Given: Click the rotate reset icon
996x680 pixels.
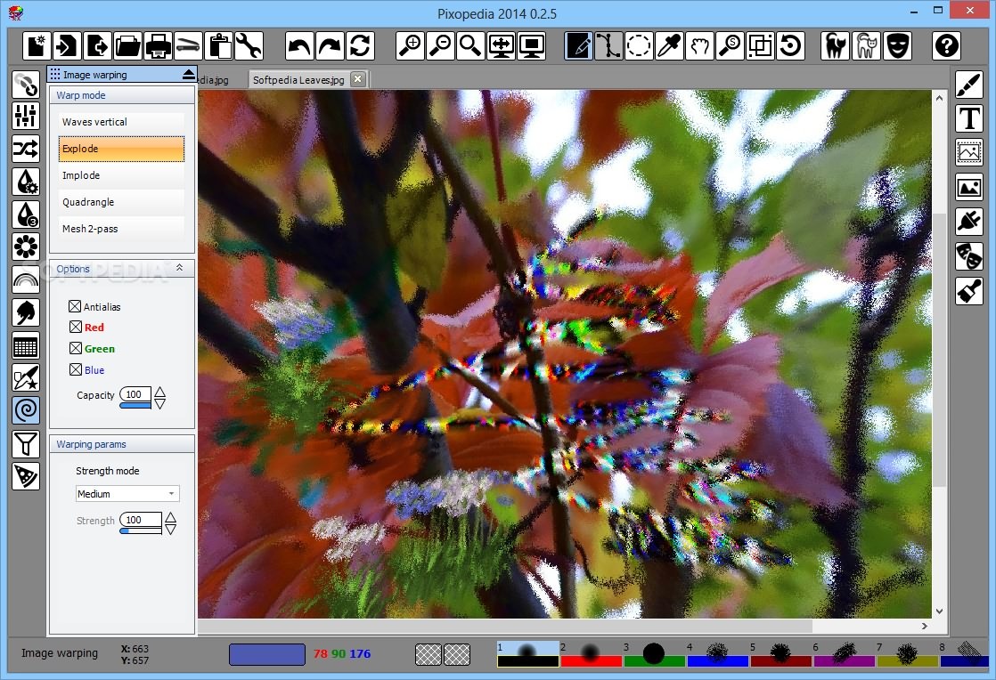Looking at the screenshot, I should click(x=791, y=45).
